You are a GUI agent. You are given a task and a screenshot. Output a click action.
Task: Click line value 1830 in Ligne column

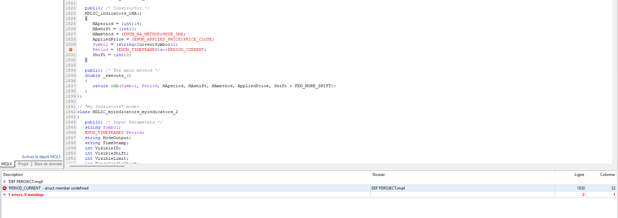(581, 188)
